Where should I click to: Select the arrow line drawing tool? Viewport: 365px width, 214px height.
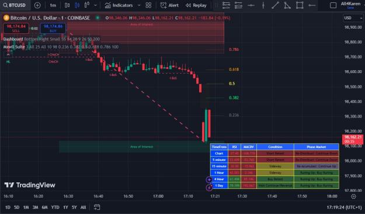312,5
